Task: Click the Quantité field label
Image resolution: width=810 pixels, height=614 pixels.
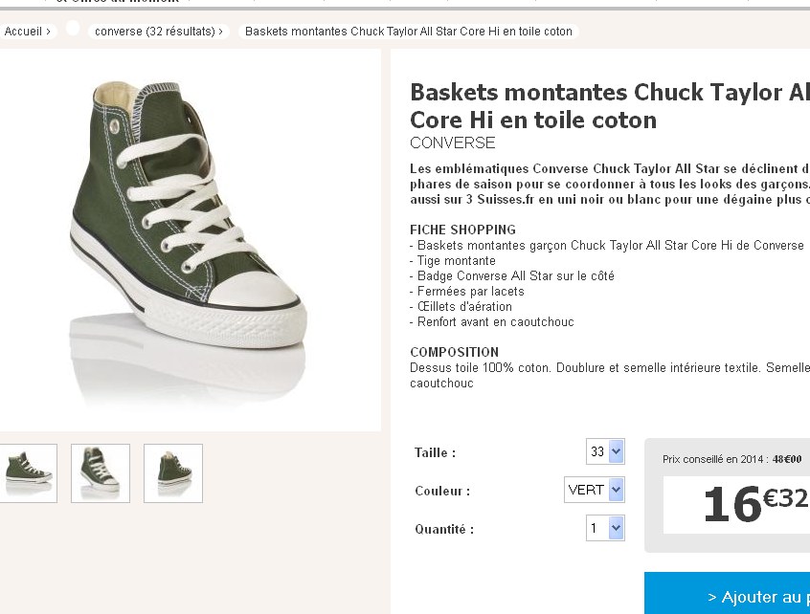Action: coord(444,529)
